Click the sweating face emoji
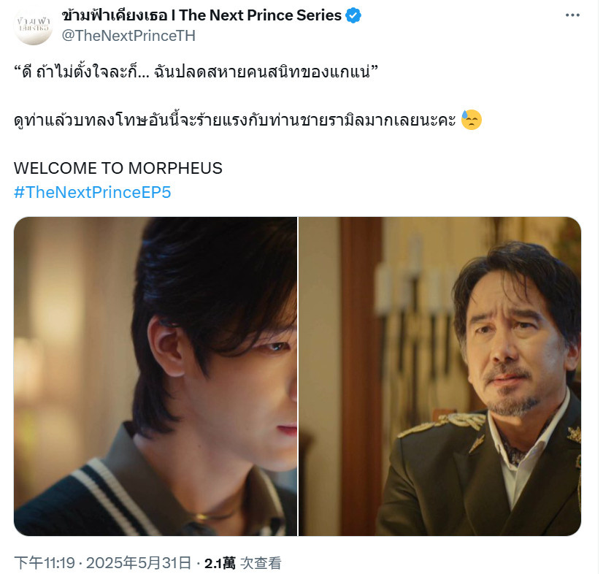 [x=471, y=120]
